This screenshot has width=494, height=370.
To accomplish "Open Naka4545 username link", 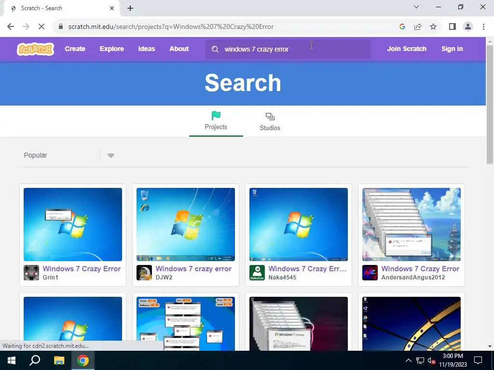I will pos(282,277).
